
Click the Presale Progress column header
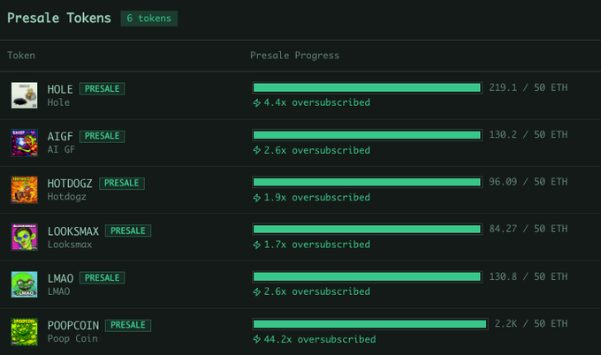coord(294,56)
